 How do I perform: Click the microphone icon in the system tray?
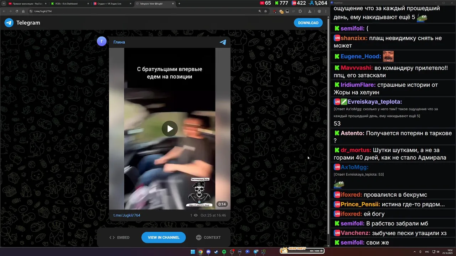[x=420, y=252]
